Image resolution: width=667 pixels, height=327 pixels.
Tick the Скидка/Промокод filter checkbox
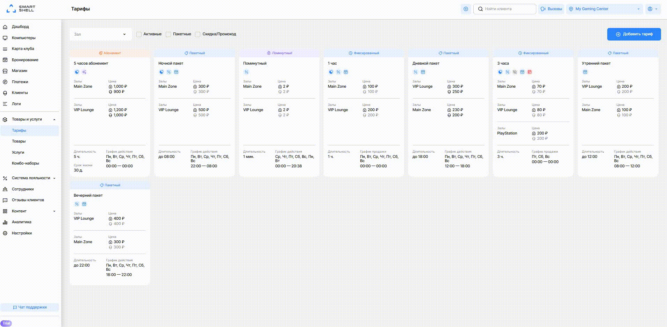[198, 34]
